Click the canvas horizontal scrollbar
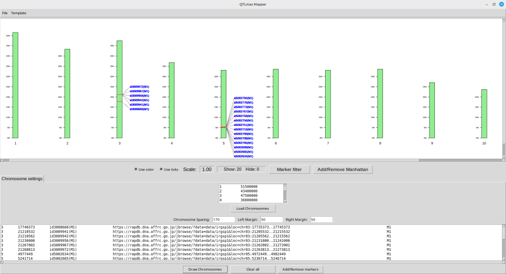This screenshot has height=274, width=506. (212, 160)
